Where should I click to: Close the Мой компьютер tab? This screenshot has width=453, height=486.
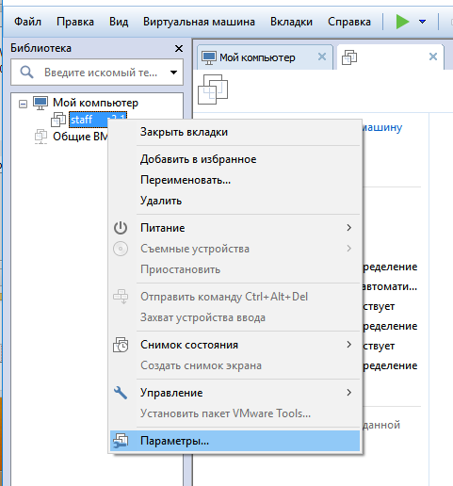(322, 57)
